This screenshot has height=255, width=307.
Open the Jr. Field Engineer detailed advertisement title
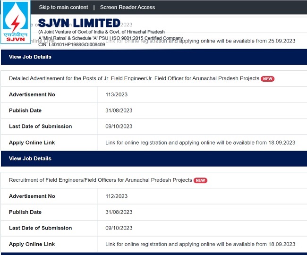[134, 78]
